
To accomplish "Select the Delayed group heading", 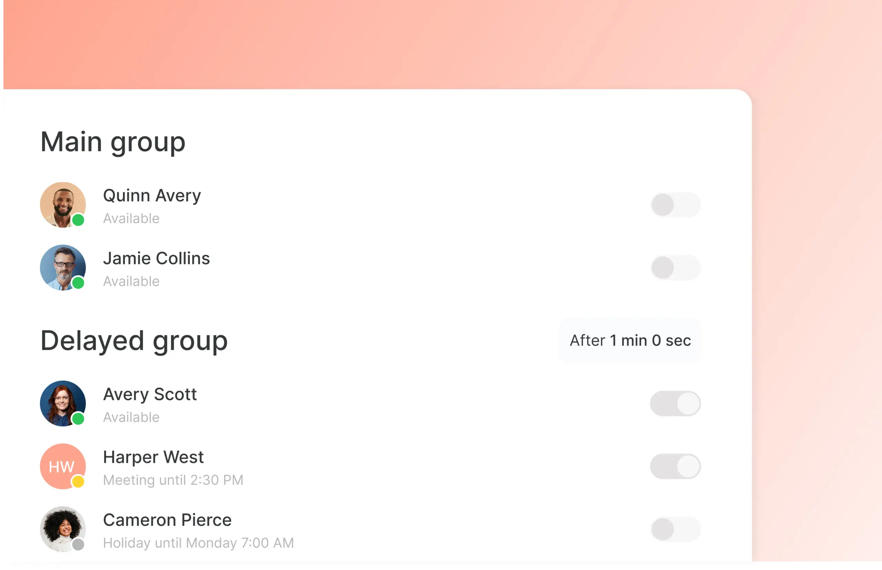I will [x=134, y=341].
